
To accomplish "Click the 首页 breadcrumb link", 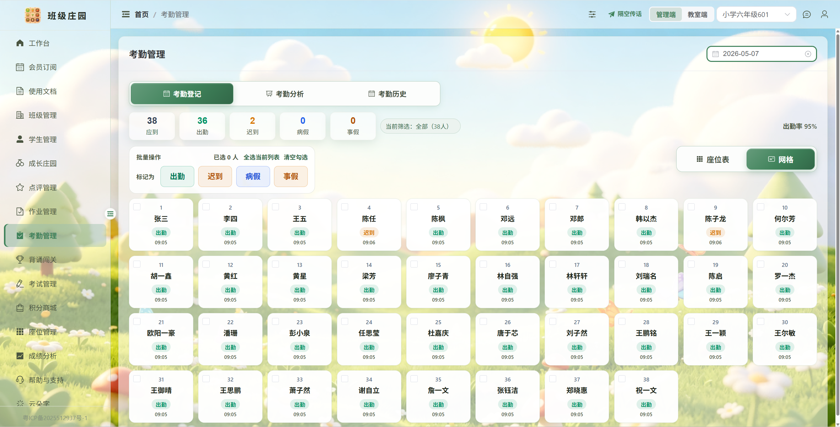I will pos(141,14).
